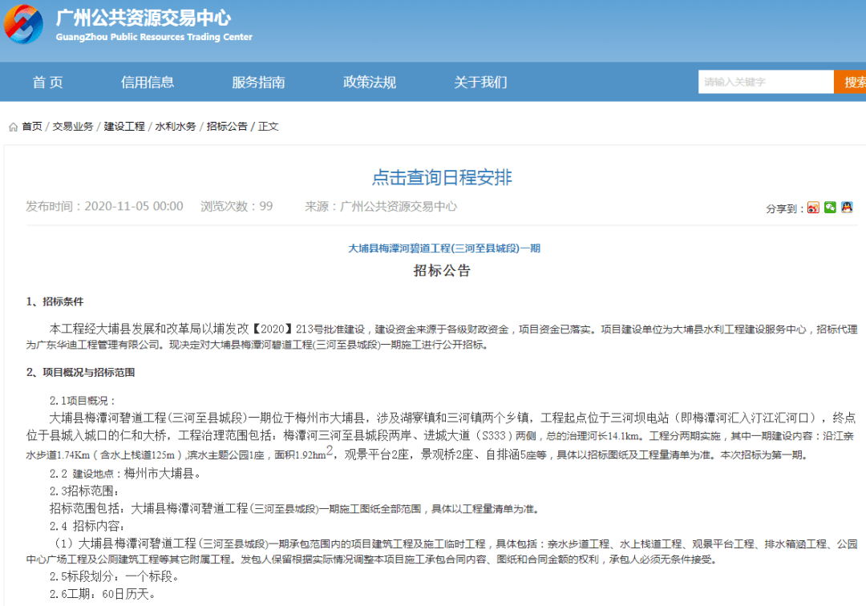Open the 首页 menu item
Screen dimensions: 866x606
pos(47,82)
